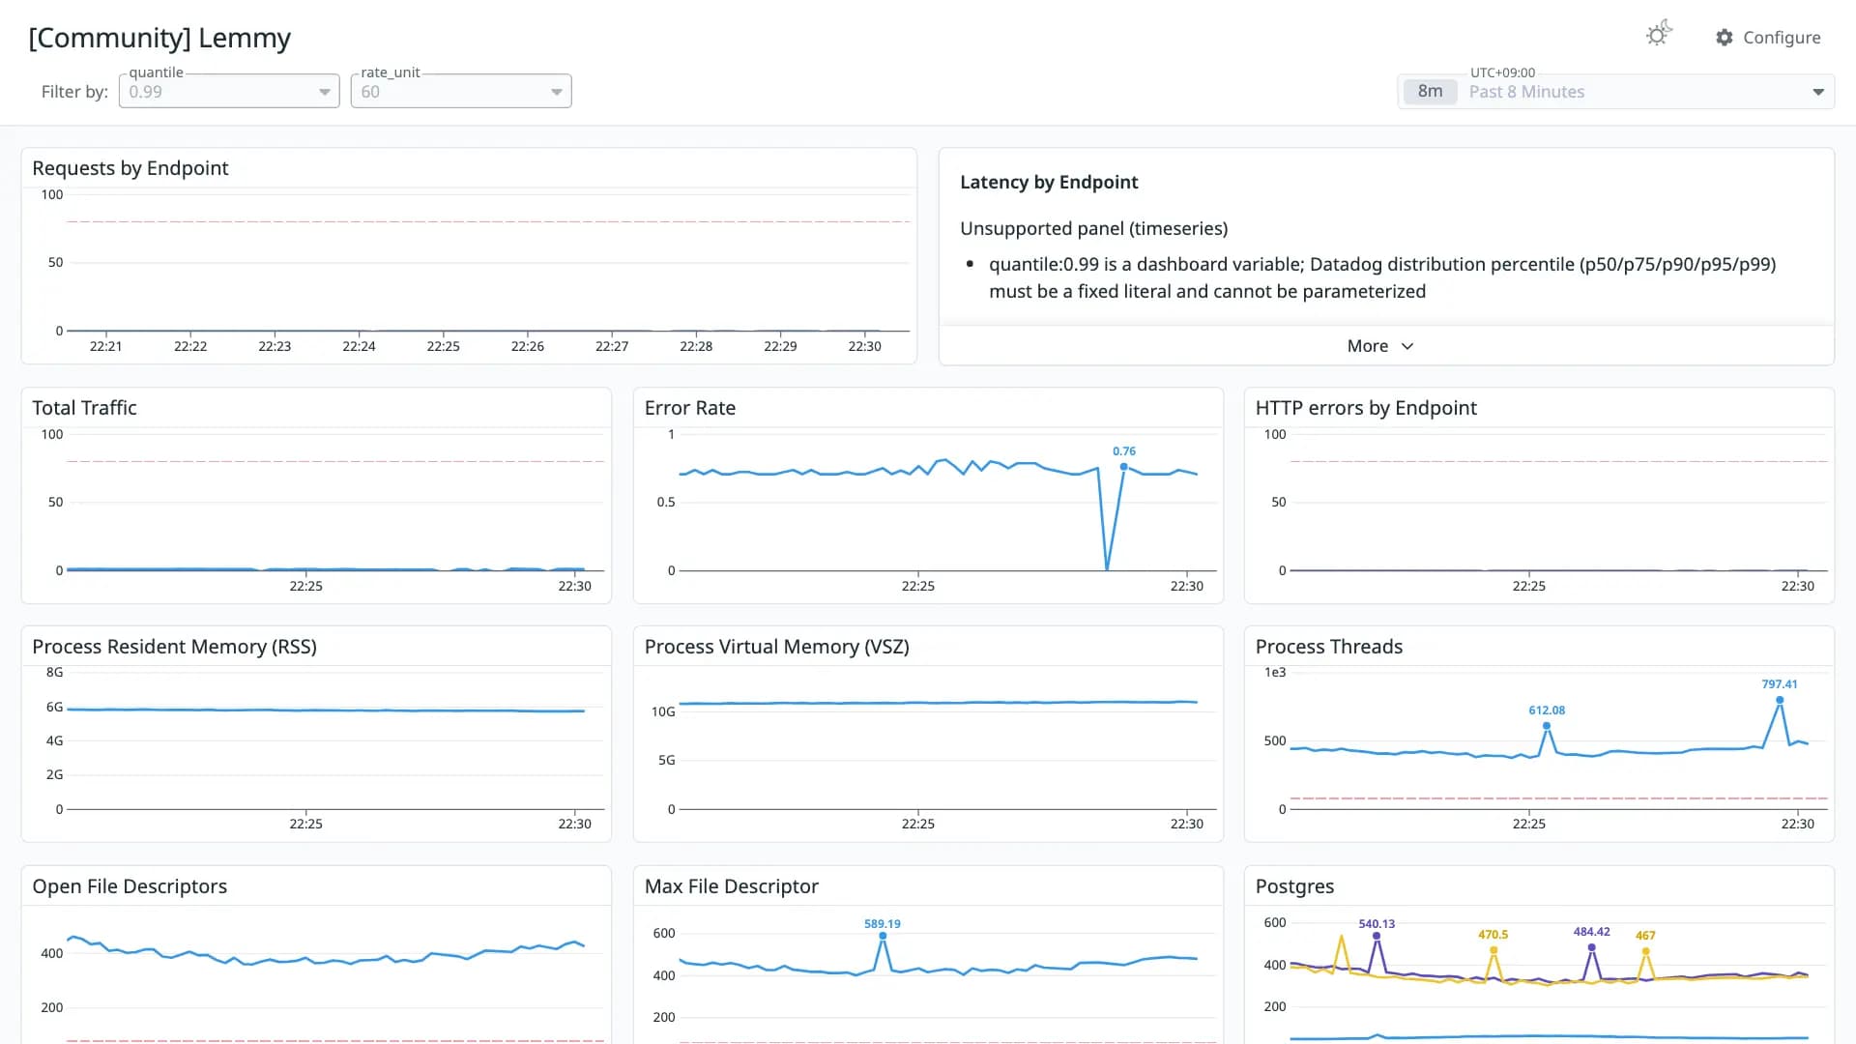Click the 484.42 purple peak in Postgres
Viewport: 1856px width, 1044px height.
click(1591, 947)
